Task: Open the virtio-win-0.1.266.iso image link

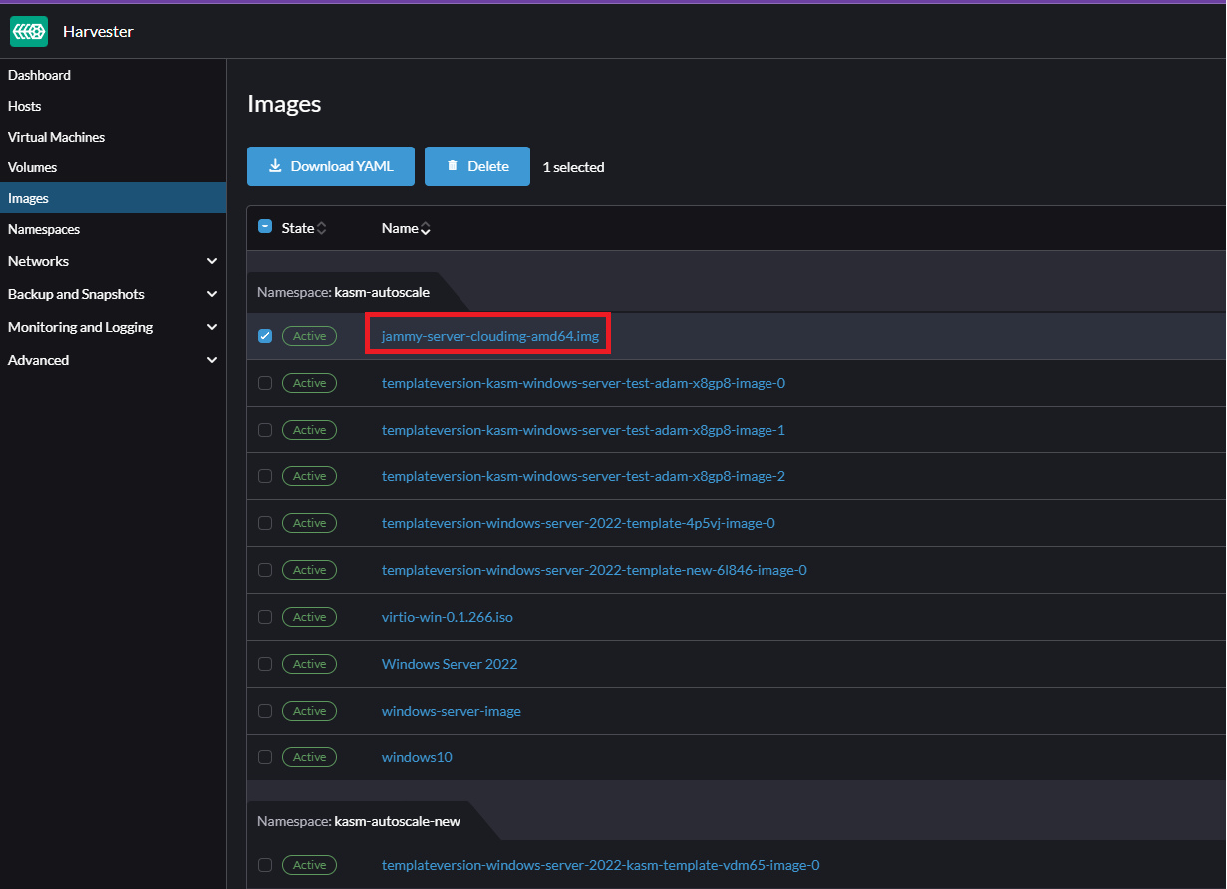Action: 447,617
